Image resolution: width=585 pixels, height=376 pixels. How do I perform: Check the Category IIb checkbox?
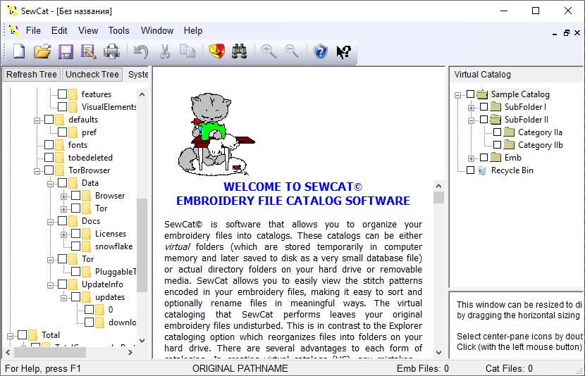point(498,144)
